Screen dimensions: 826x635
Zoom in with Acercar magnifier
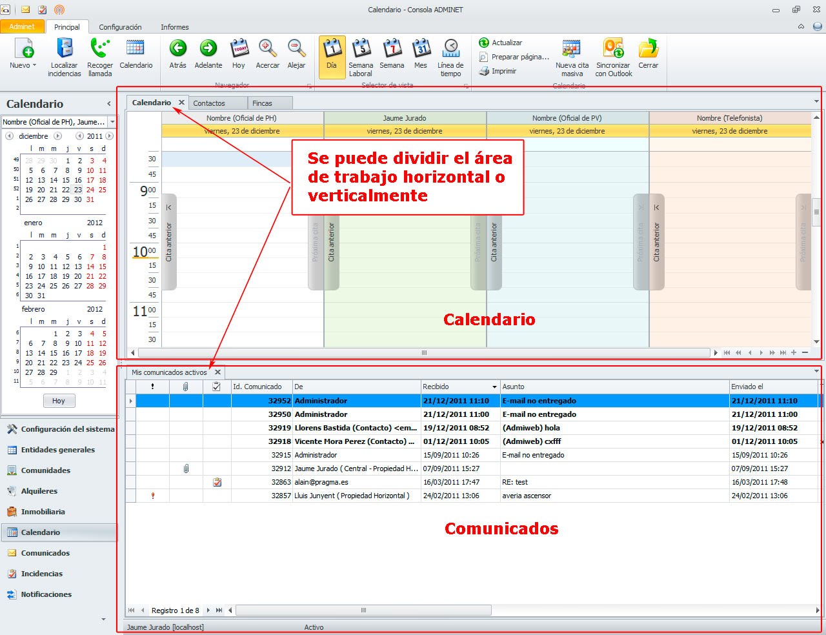pos(268,50)
